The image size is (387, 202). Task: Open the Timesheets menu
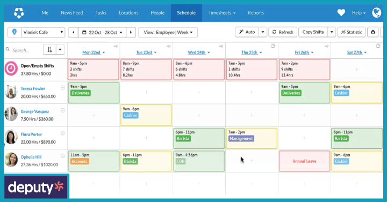click(221, 13)
